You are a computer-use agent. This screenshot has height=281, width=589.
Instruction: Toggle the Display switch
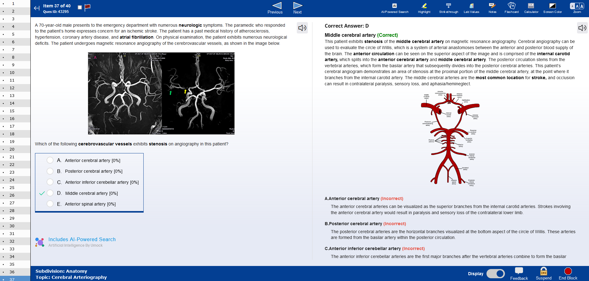(495, 273)
